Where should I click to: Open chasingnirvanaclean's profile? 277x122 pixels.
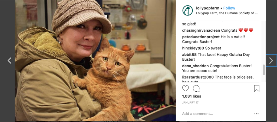pyautogui.click(x=201, y=30)
